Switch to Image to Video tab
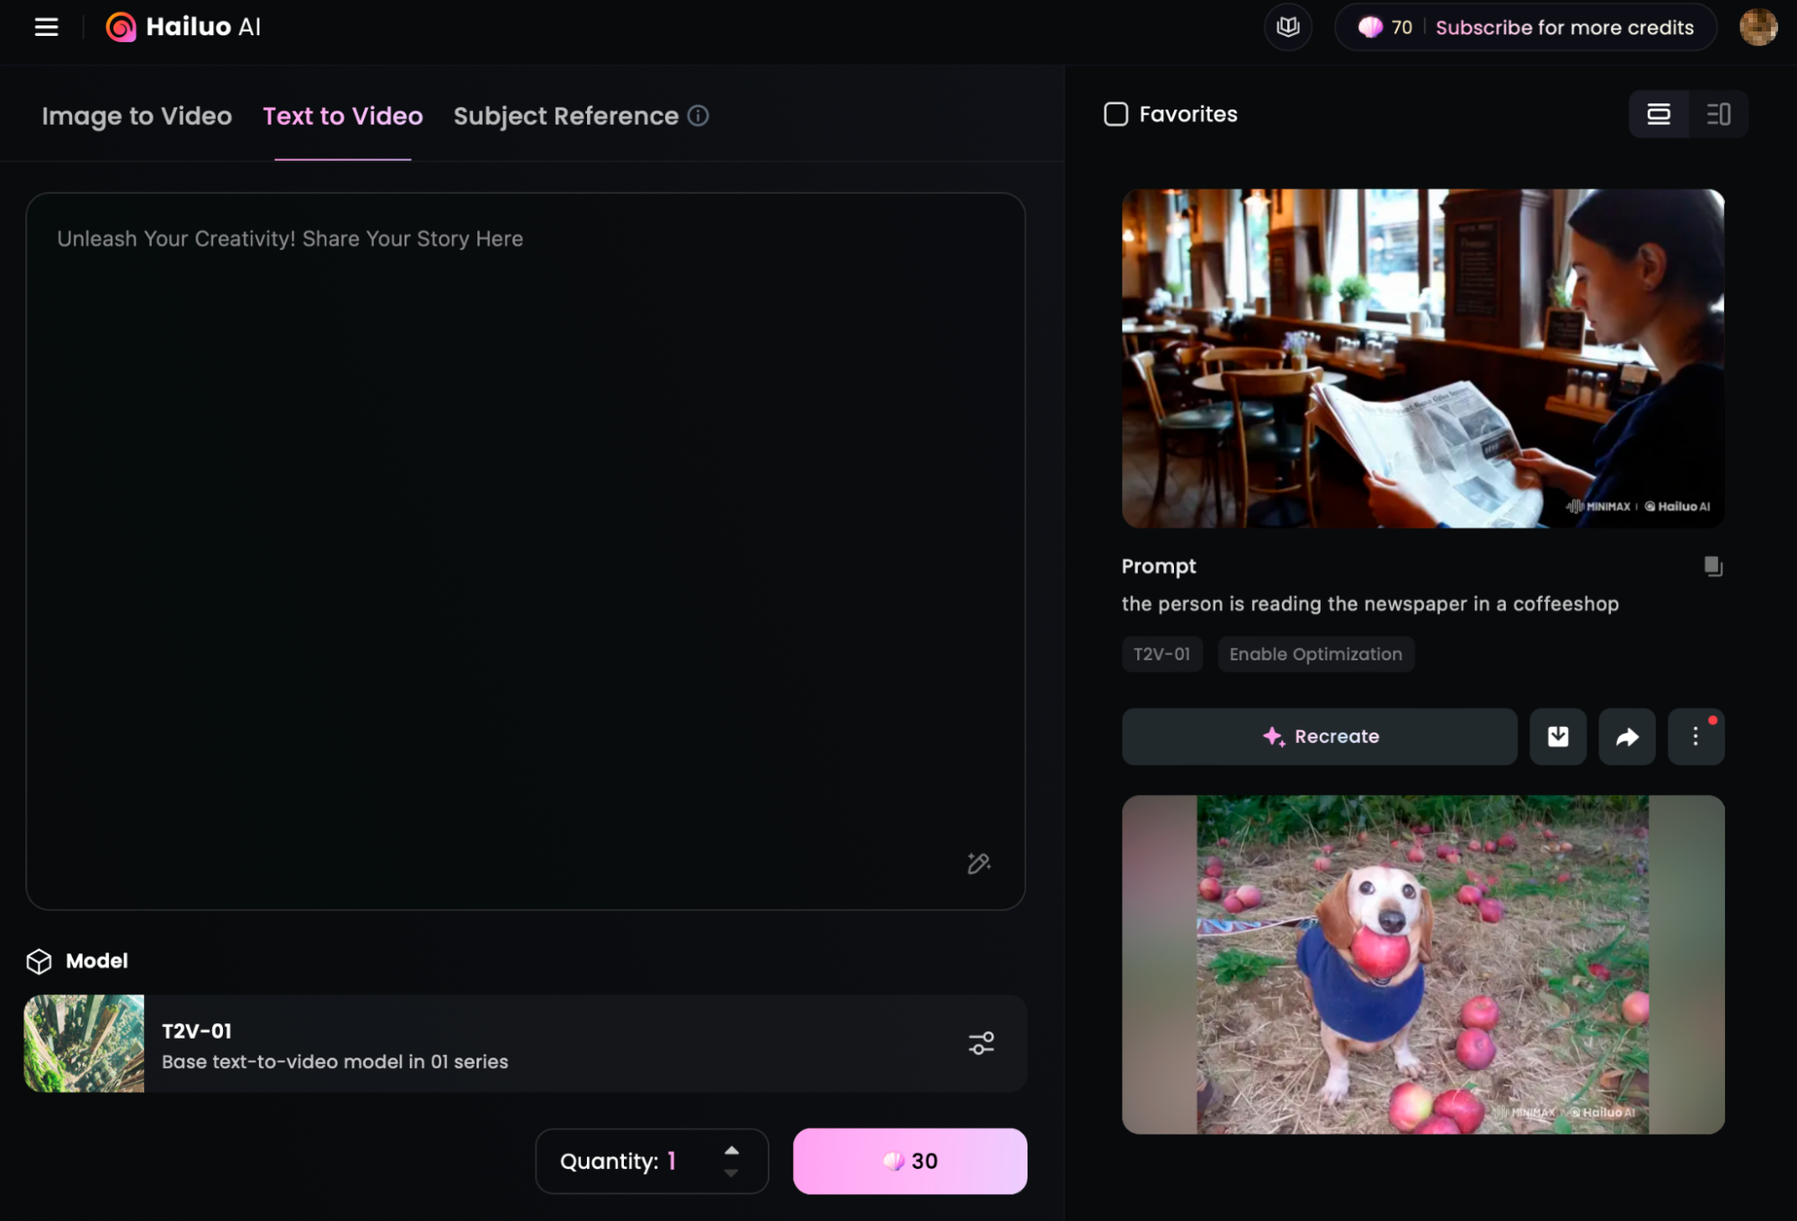 [137, 114]
